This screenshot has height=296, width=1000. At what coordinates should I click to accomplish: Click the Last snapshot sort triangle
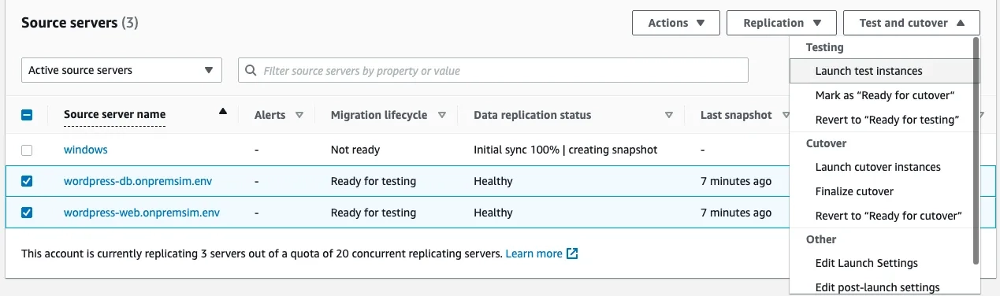[x=785, y=116]
